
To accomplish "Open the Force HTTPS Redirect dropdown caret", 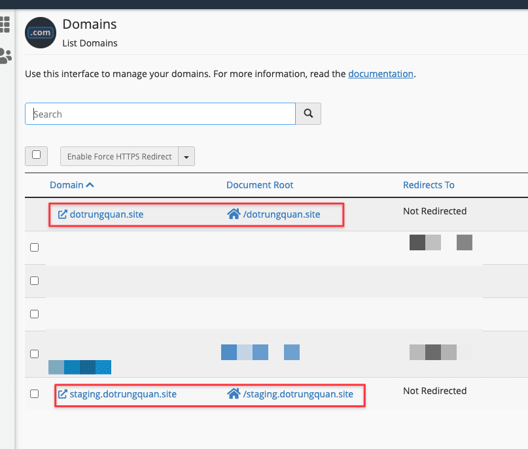I will [186, 156].
